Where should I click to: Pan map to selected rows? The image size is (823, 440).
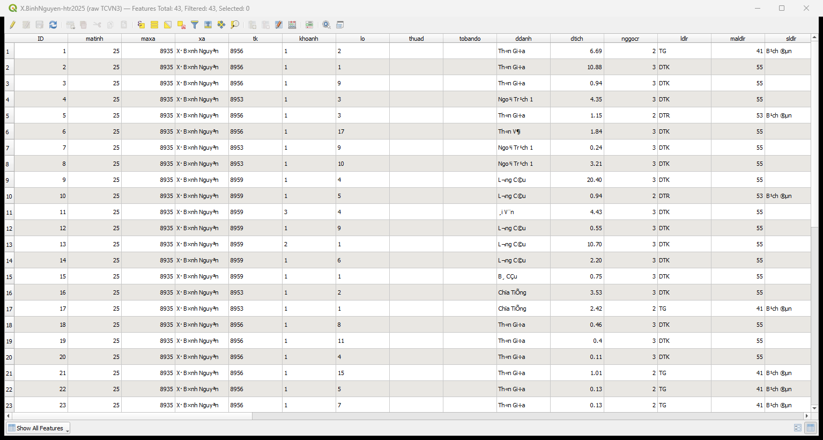click(221, 25)
